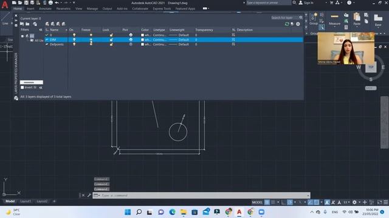Image resolution: width=389 pixels, height=218 pixels.
Task: Open the white color swatch for Defpoints layer
Action: click(142, 44)
